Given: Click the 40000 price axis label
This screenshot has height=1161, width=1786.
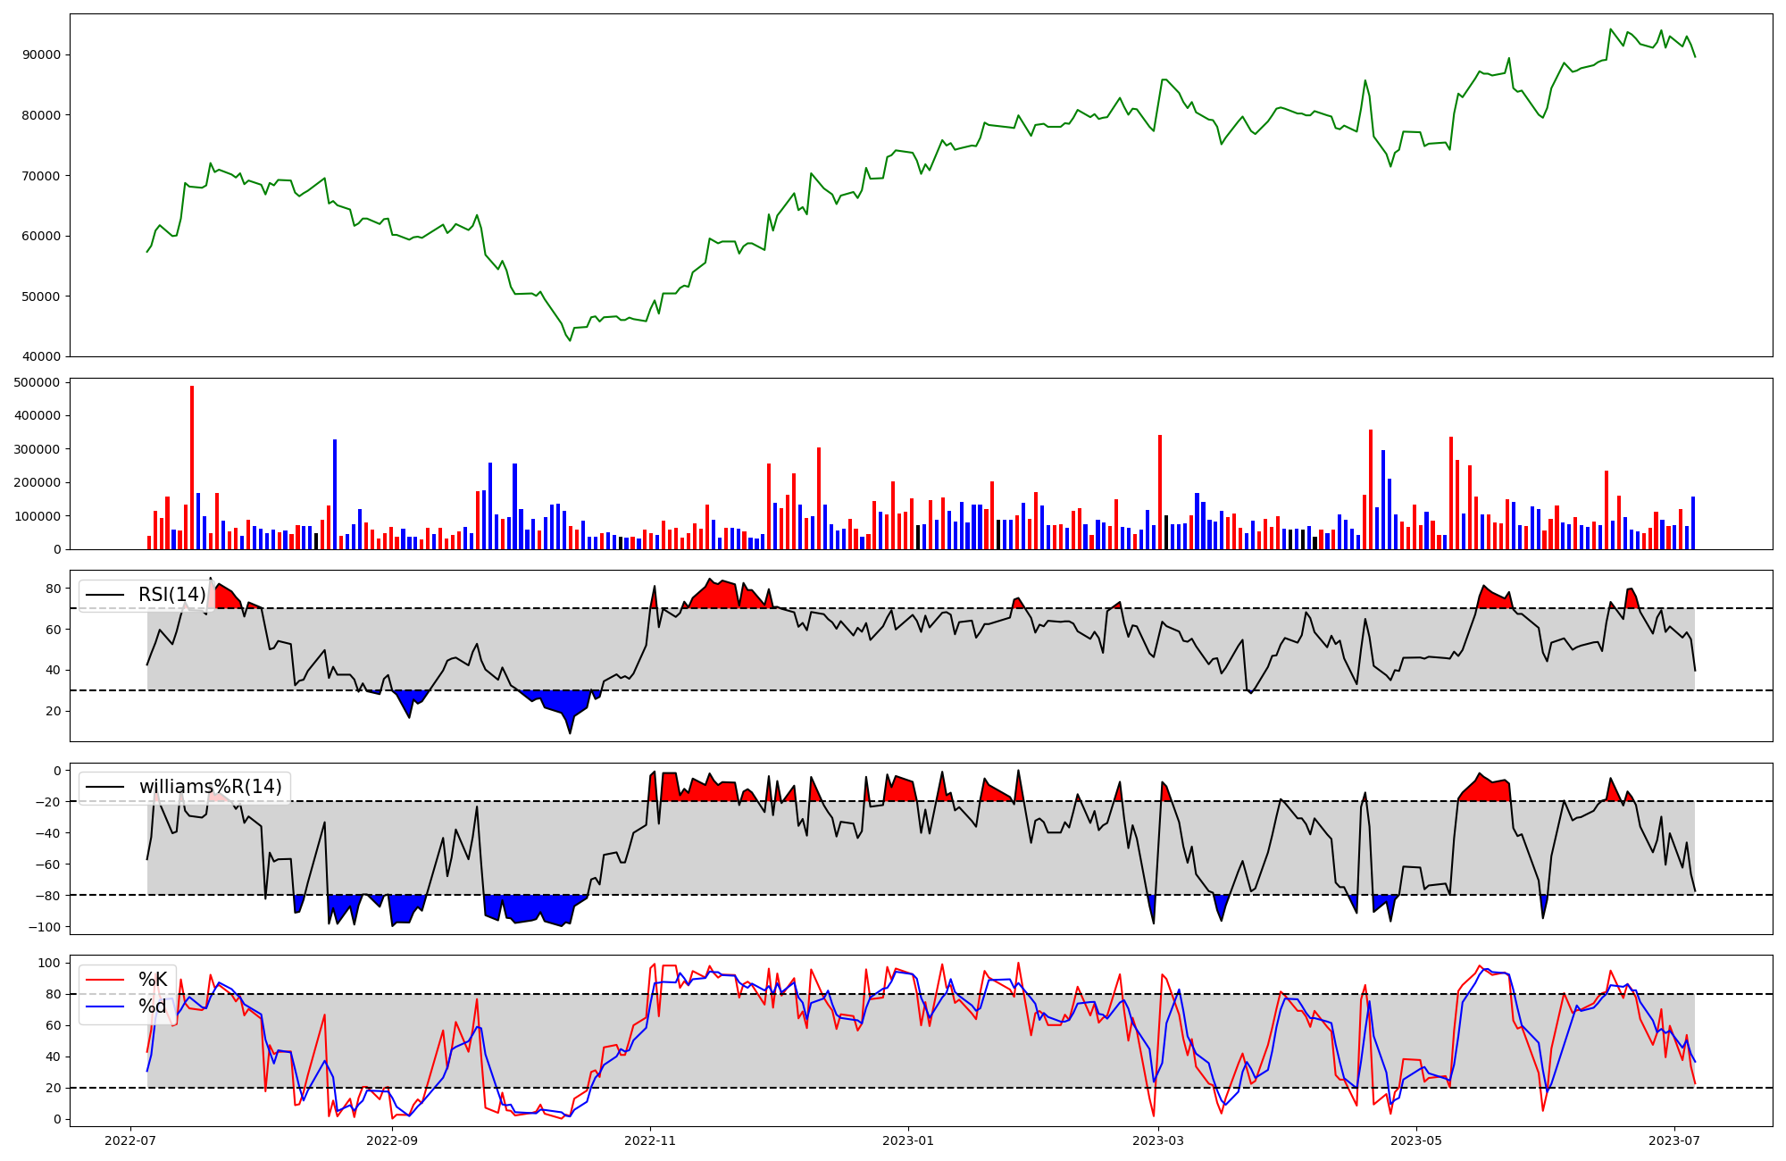Looking at the screenshot, I should point(42,356).
